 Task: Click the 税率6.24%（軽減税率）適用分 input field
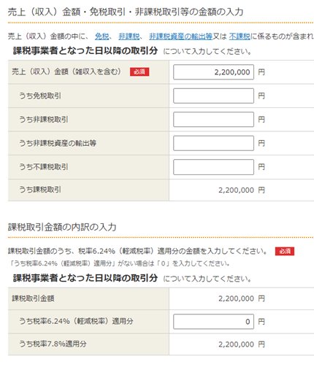[213, 322]
